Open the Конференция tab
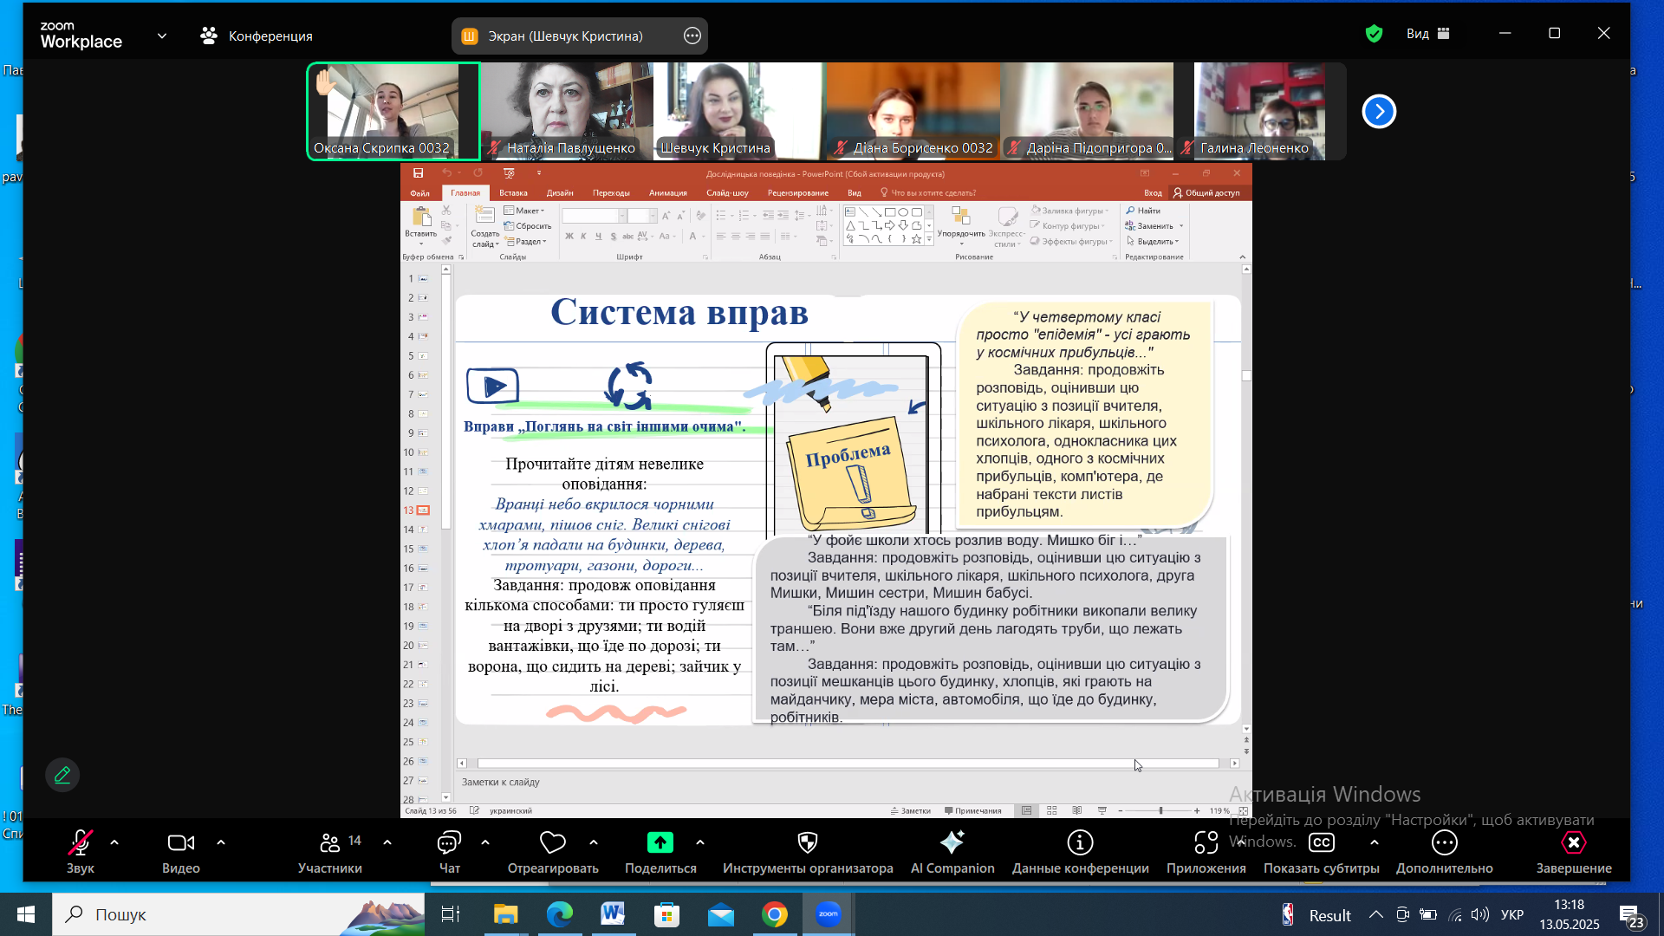This screenshot has width=1664, height=936. (257, 36)
